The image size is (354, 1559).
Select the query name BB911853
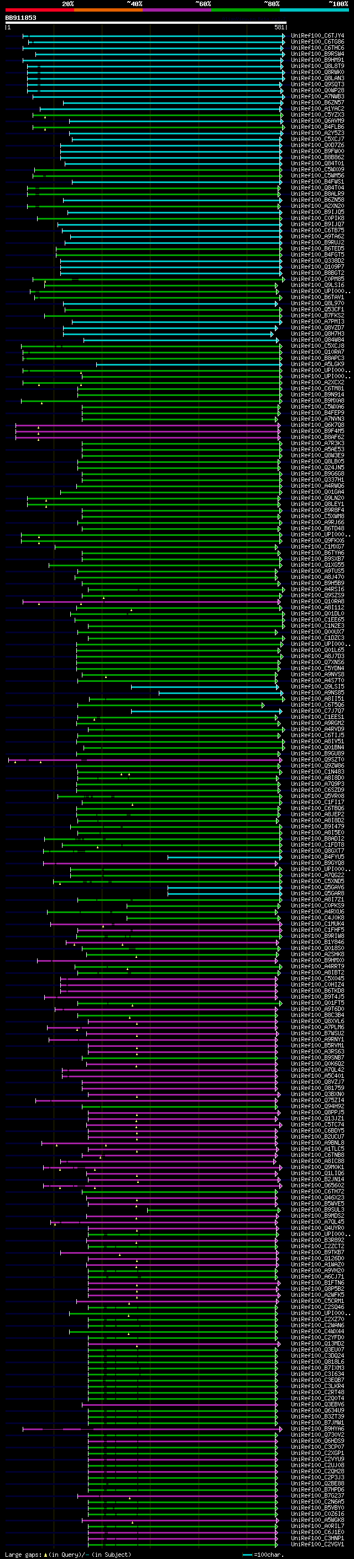pos(20,18)
